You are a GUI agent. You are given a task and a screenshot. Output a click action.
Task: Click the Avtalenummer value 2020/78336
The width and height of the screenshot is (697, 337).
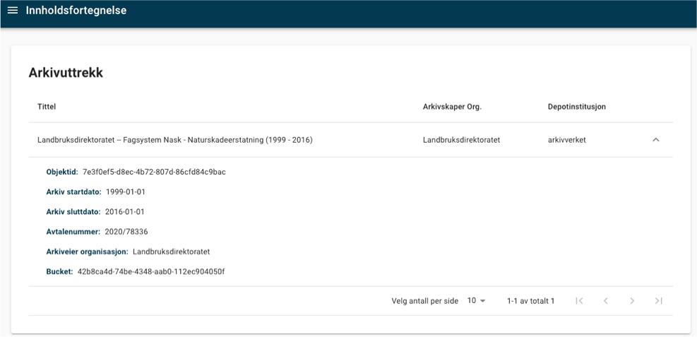pos(126,232)
